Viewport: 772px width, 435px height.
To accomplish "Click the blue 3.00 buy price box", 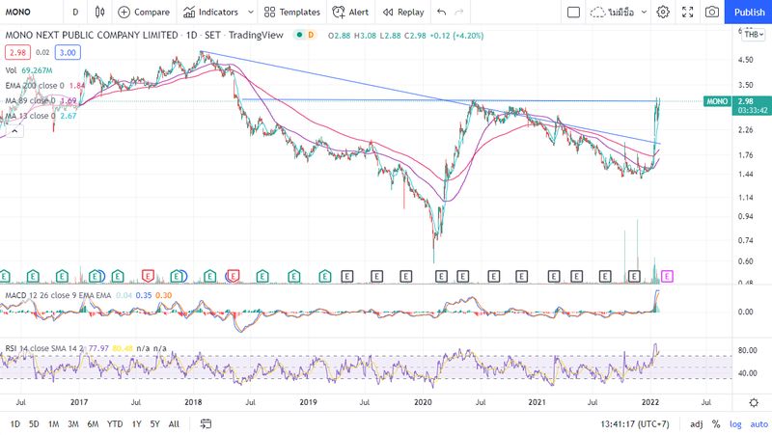I will point(68,53).
